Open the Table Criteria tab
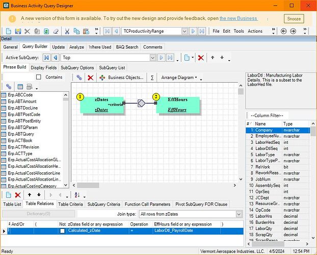The height and width of the screenshot is (255, 317). click(x=70, y=204)
